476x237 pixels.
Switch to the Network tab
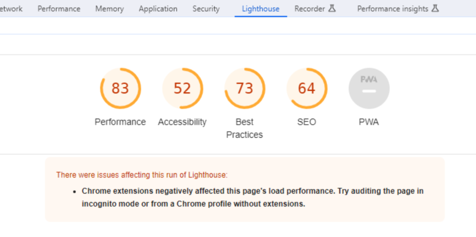[11, 9]
